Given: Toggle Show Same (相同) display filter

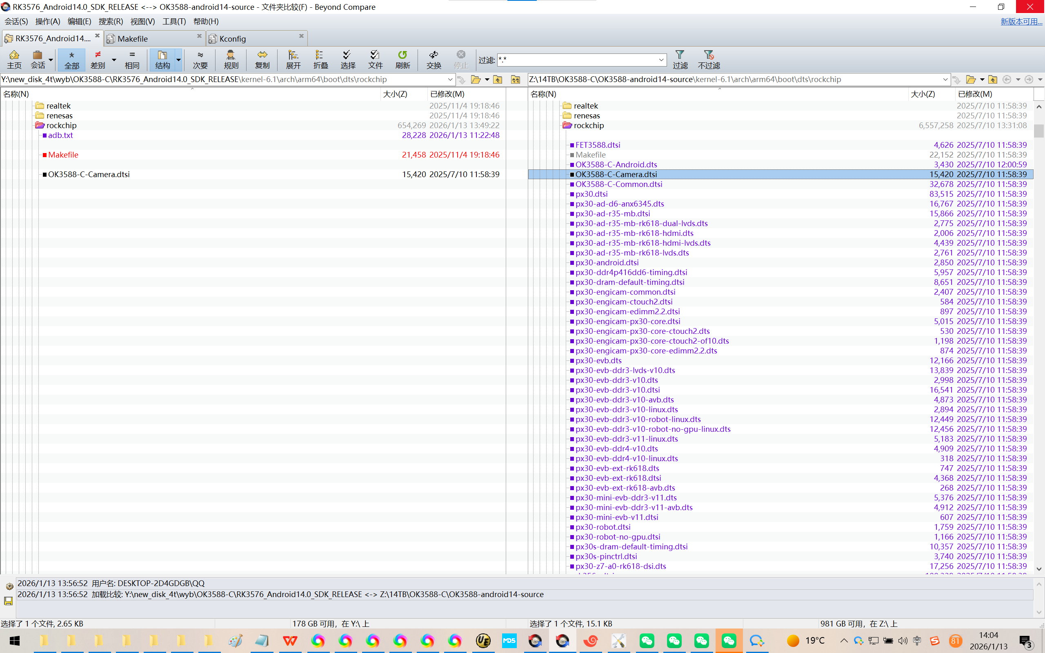Looking at the screenshot, I should click(x=132, y=59).
